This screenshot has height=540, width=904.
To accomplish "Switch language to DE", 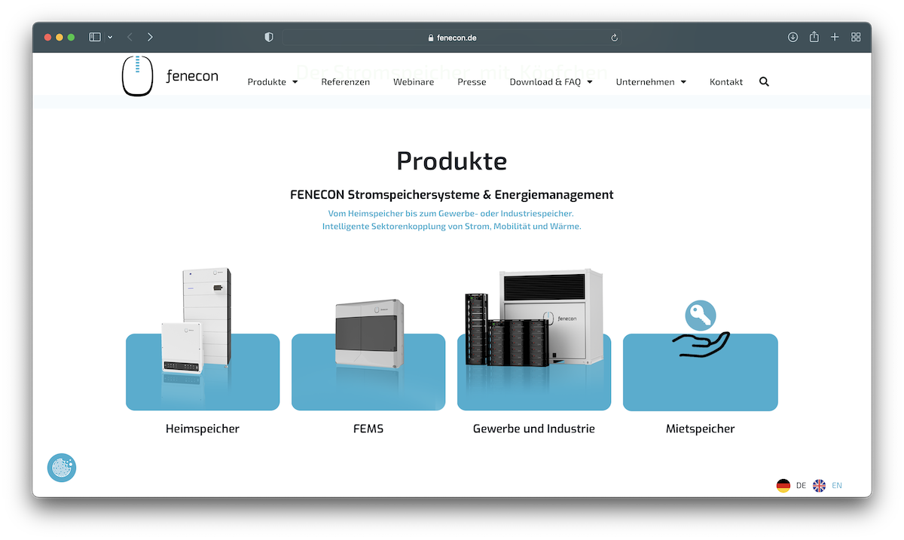I will pos(801,486).
